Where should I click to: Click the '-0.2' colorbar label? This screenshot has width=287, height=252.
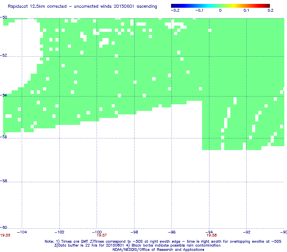[175, 10]
